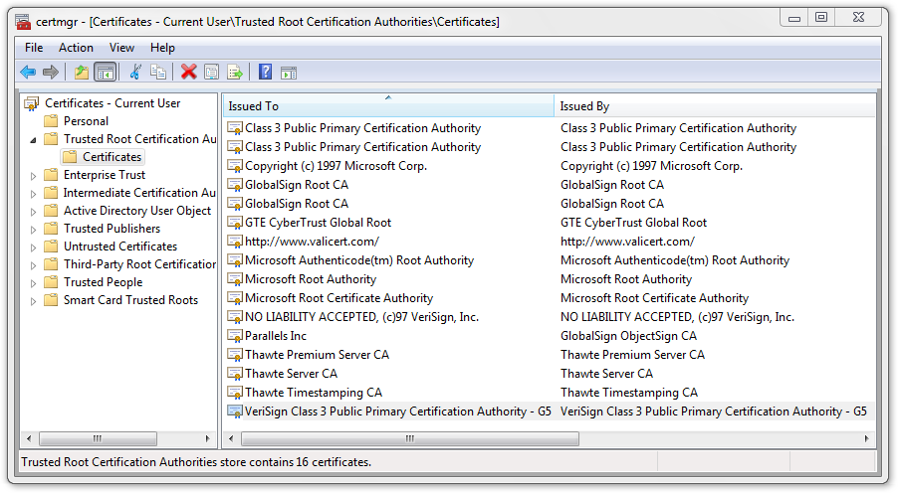Screen dimensions: 898x493
Task: Go up one level with folder icon
Action: click(82, 73)
